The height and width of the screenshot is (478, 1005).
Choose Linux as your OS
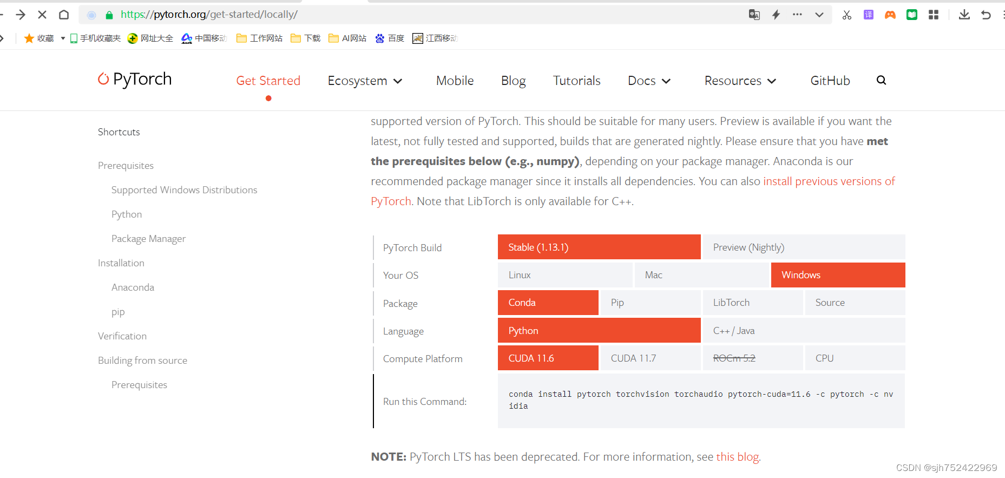tap(565, 275)
